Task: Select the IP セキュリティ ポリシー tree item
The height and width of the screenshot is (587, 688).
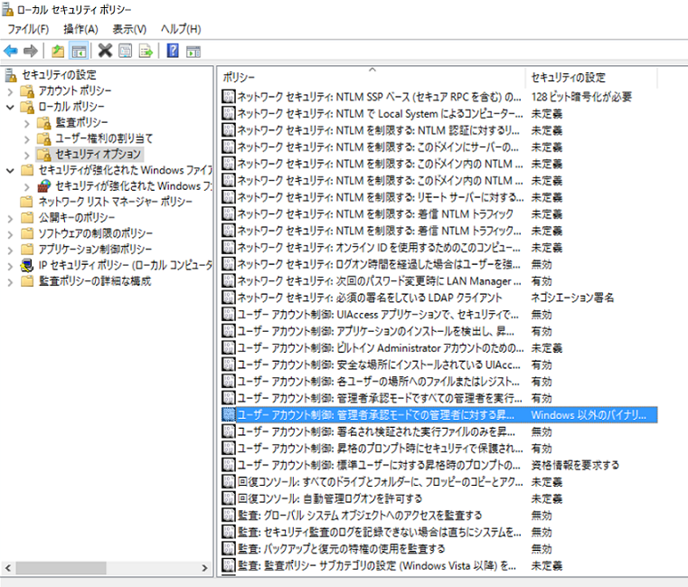Action: click(x=126, y=265)
